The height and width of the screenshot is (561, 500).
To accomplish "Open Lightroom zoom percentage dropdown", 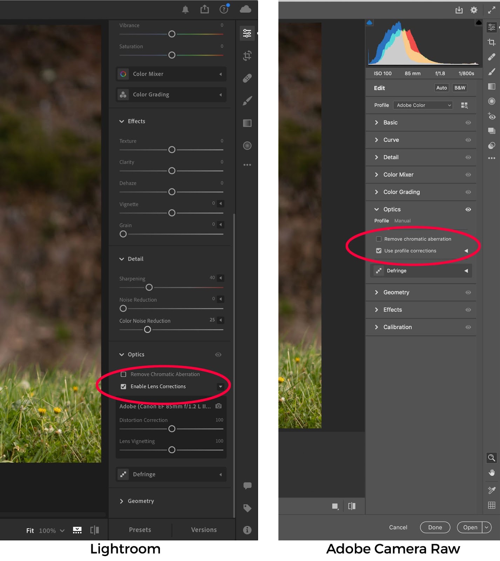I will (x=52, y=530).
